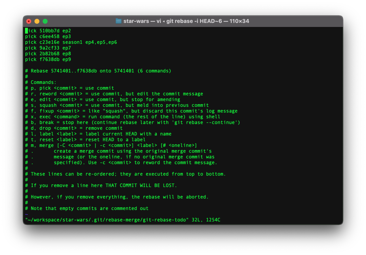Screen dimensions: 366x255
Task: Click the red close window button
Action: [x=29, y=21]
